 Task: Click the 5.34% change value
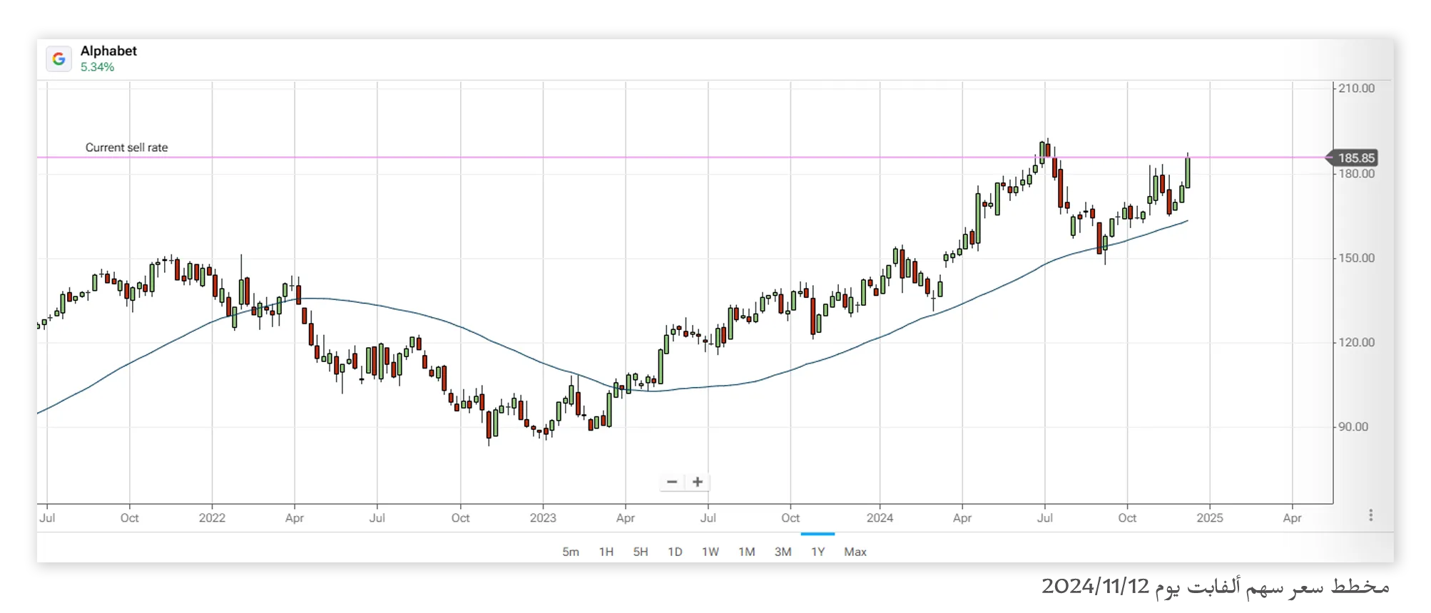[97, 67]
